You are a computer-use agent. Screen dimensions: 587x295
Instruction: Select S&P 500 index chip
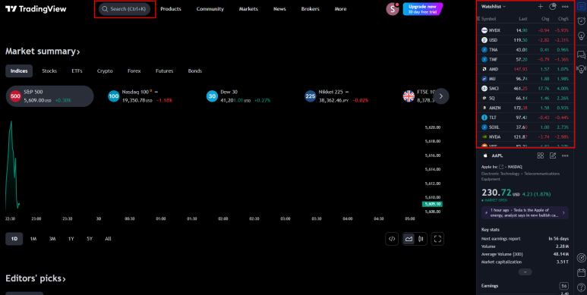pos(50,96)
